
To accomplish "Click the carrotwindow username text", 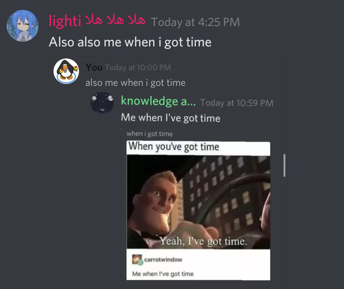I will 163,259.
